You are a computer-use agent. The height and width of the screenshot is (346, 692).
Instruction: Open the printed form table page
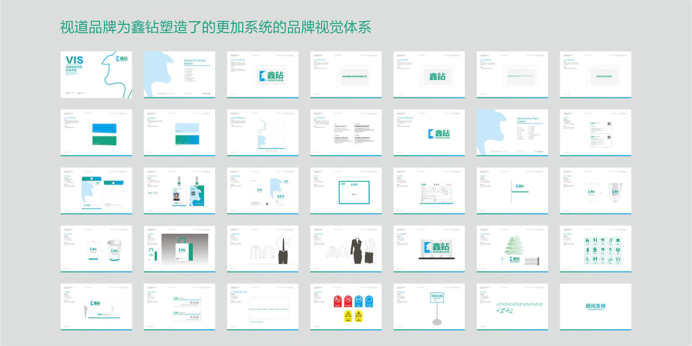click(429, 191)
